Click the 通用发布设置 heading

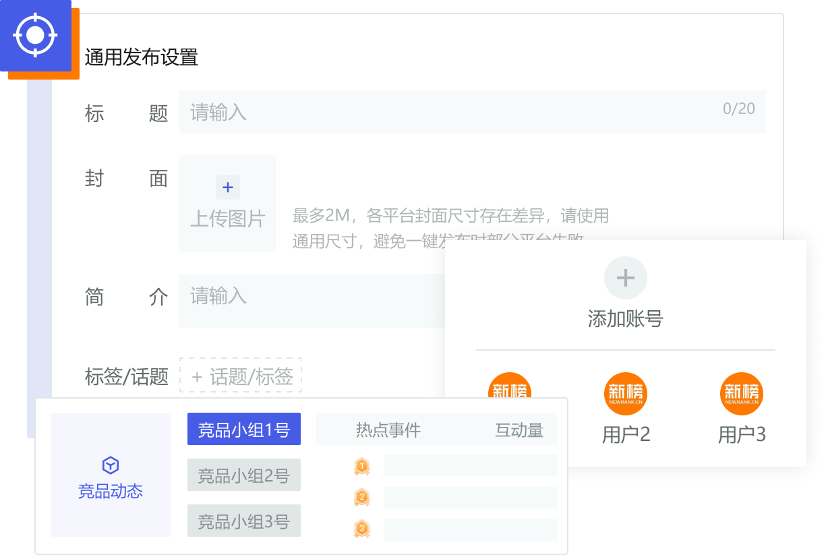[x=142, y=57]
